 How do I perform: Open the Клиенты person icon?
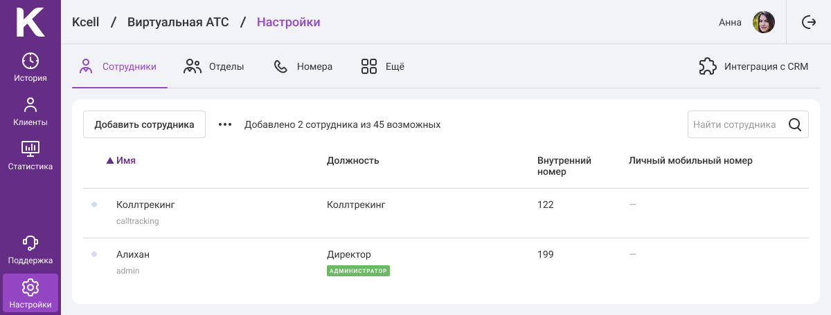(x=30, y=105)
